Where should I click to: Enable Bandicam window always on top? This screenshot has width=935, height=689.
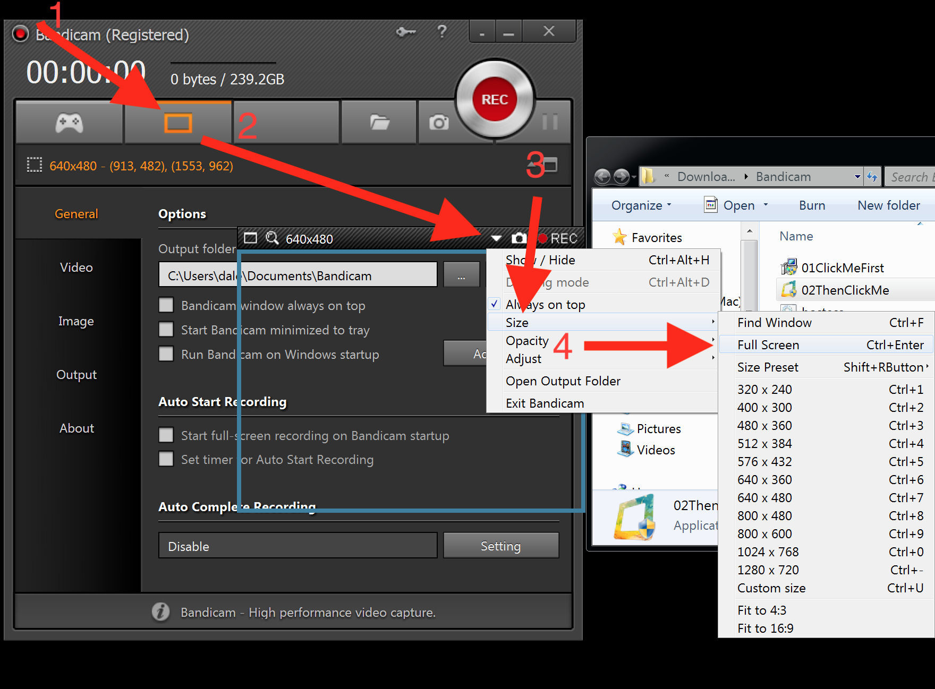click(166, 305)
